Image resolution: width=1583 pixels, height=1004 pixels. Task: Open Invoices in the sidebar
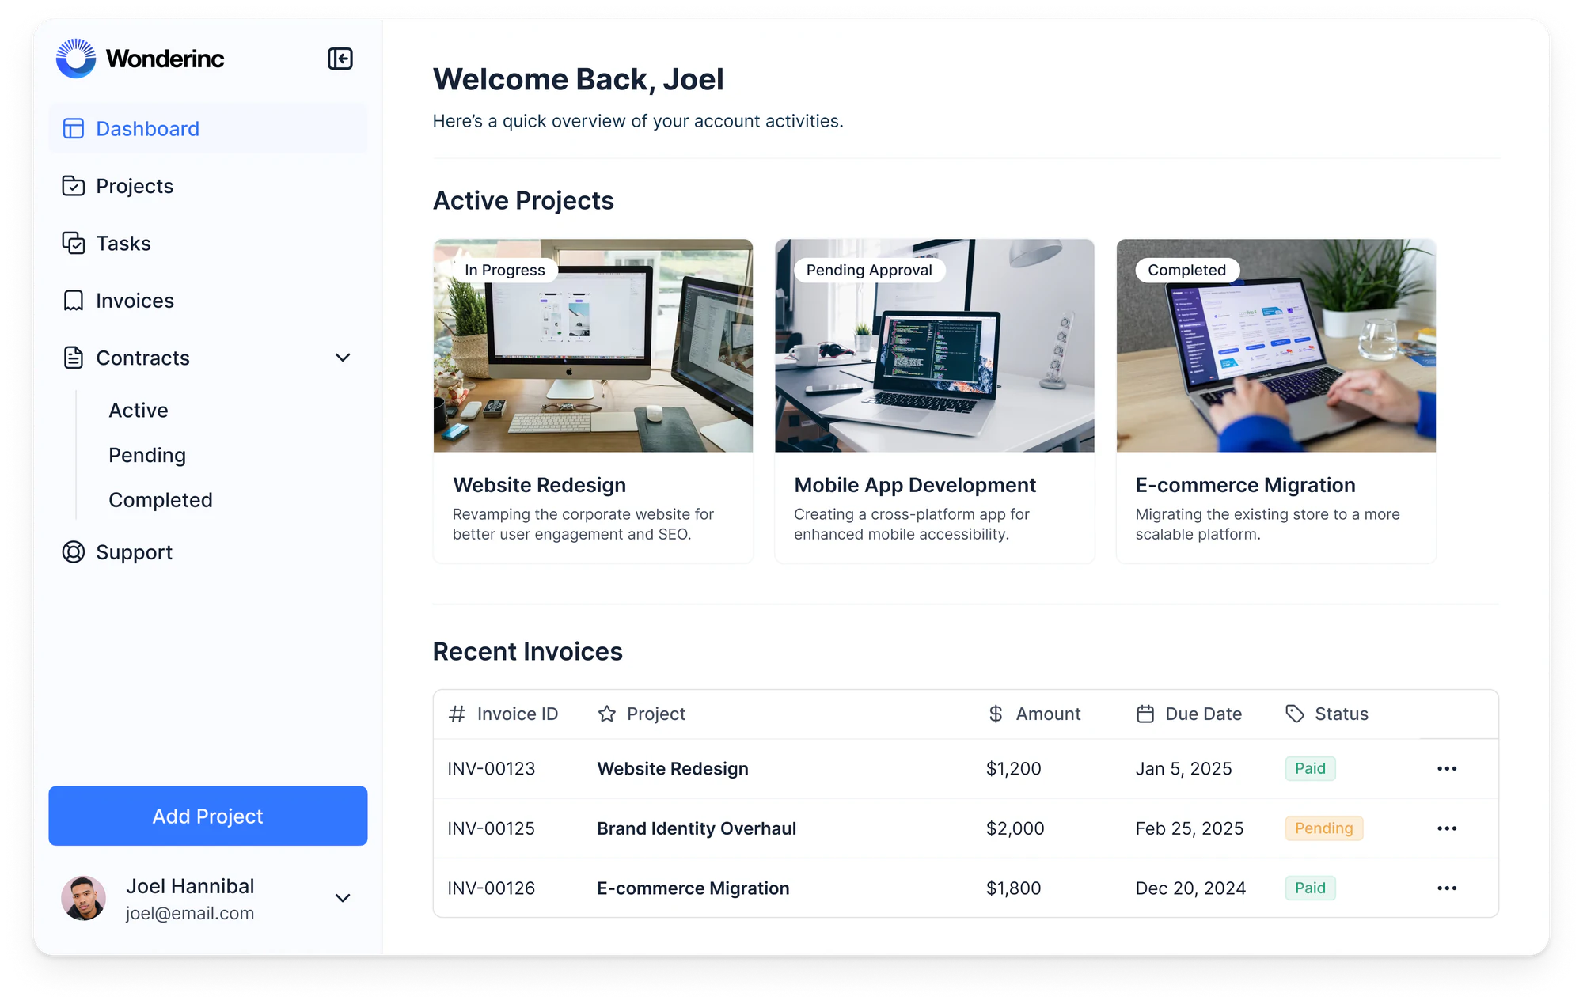(x=208, y=301)
